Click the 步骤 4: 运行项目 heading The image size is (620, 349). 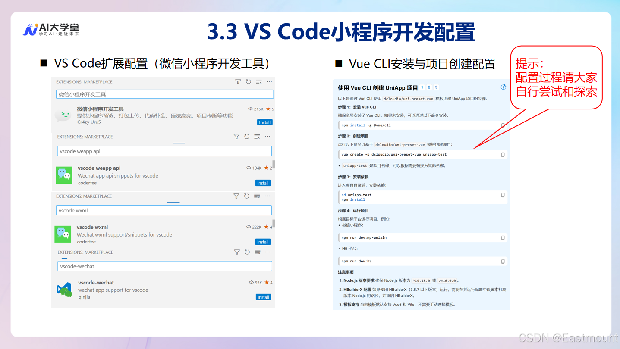coord(353,211)
